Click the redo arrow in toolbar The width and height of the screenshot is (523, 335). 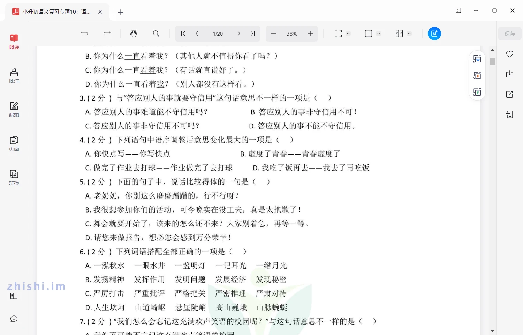(107, 33)
